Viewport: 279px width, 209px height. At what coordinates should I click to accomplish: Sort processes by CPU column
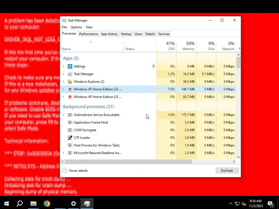point(166,47)
